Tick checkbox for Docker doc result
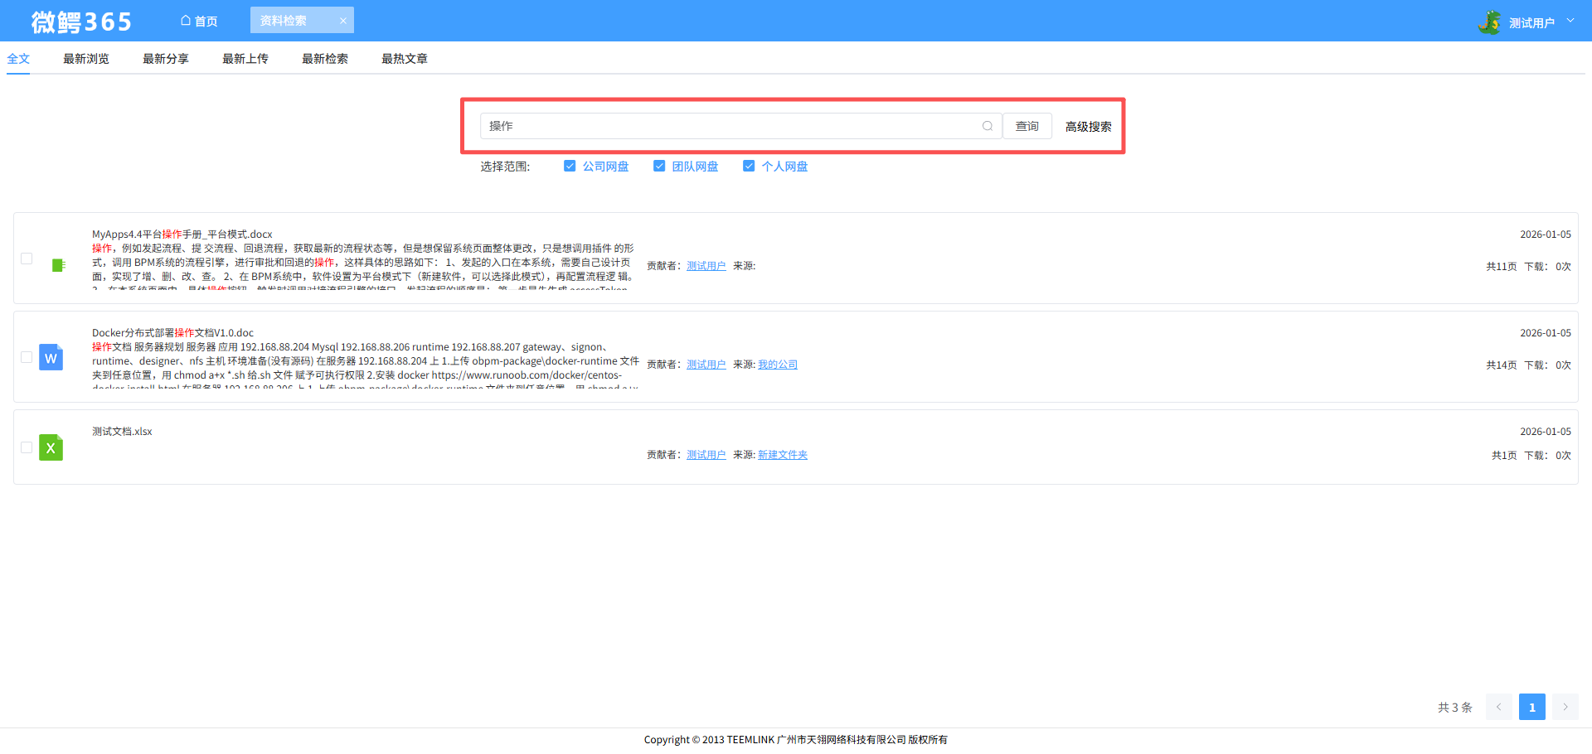 pos(27,357)
